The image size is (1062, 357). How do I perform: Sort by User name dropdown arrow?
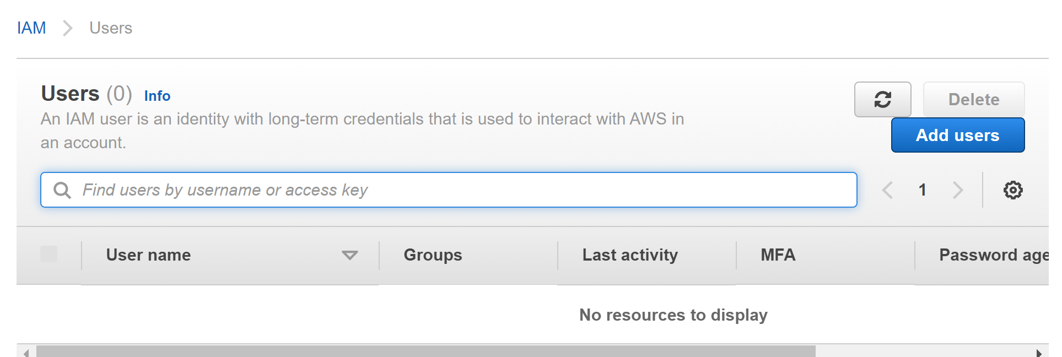(350, 255)
